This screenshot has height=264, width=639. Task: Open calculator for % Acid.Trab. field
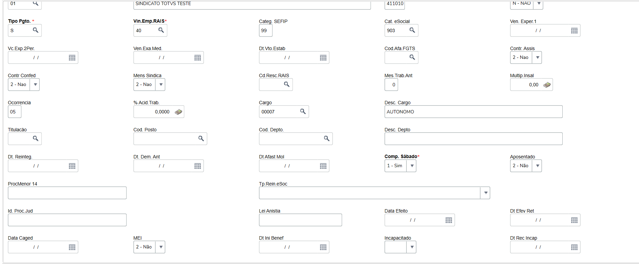[x=178, y=112]
